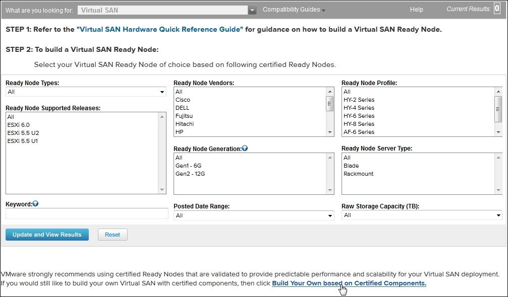Image resolution: width=508 pixels, height=297 pixels.
Task: Select HY-4 Series profile
Action: pyautogui.click(x=359, y=108)
